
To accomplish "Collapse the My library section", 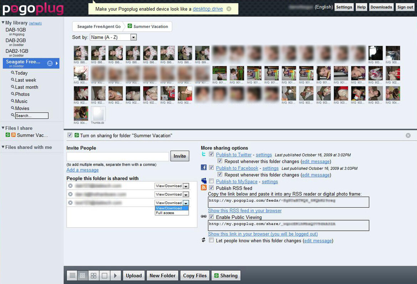I will point(3,22).
